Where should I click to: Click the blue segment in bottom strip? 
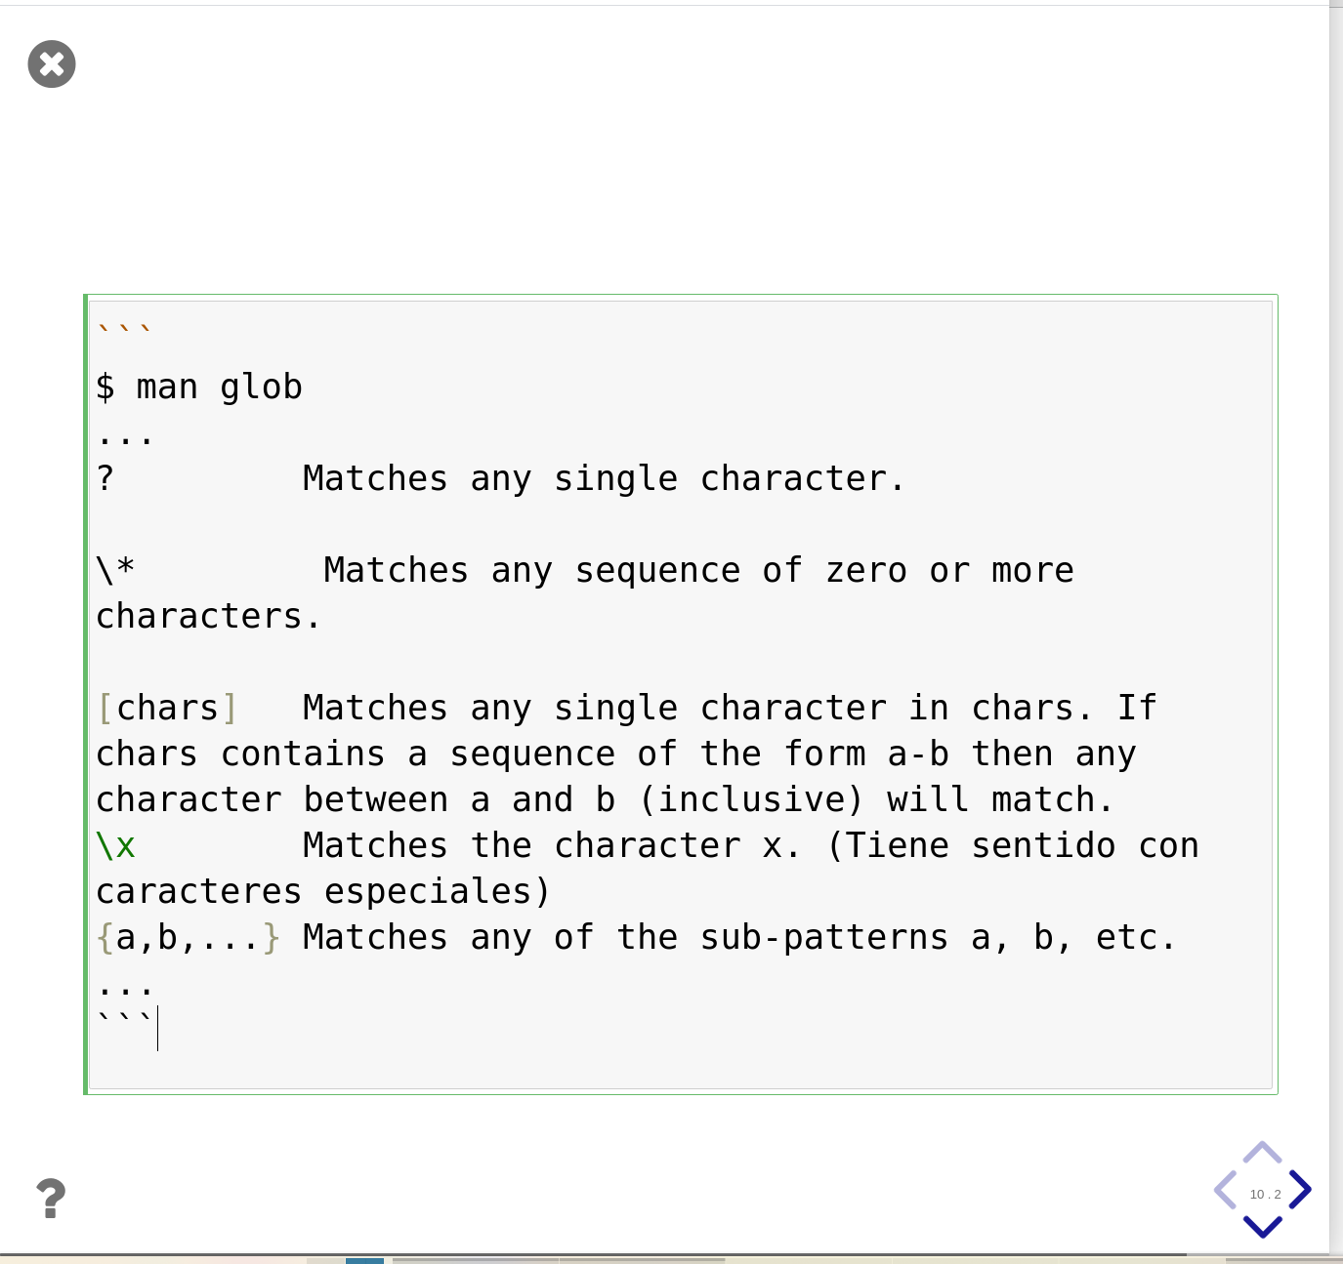pyautogui.click(x=364, y=1261)
